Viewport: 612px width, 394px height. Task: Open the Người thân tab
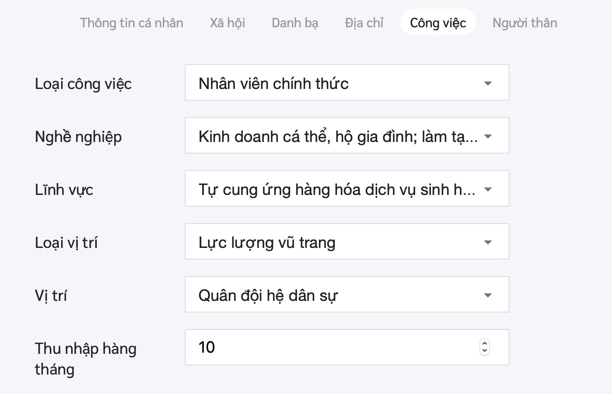point(525,23)
